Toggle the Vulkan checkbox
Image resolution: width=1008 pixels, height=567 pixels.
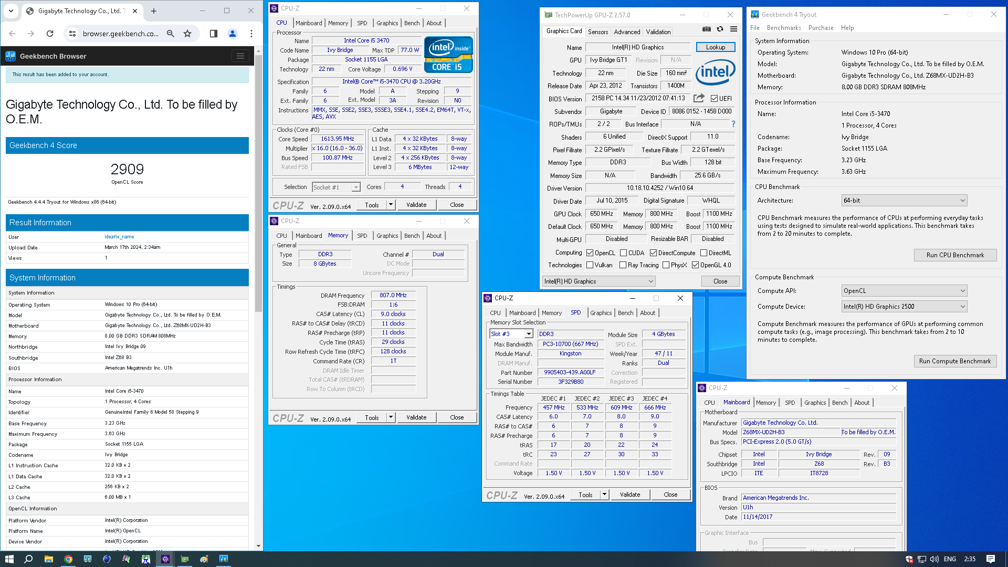click(590, 265)
